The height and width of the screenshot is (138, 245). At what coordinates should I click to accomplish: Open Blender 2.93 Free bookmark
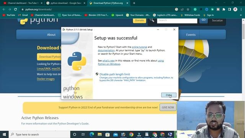click(x=96, y=15)
